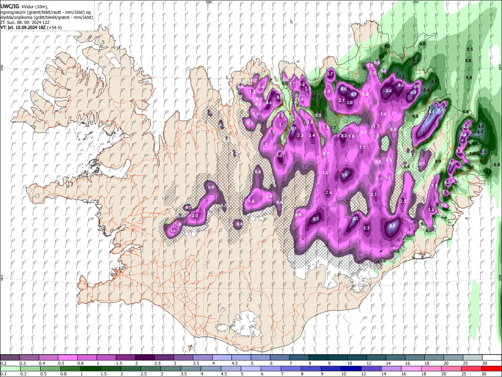The width and height of the screenshot is (502, 377).
Task: Click the 'rigning/skúrir' legend description line
Action: coord(45,12)
